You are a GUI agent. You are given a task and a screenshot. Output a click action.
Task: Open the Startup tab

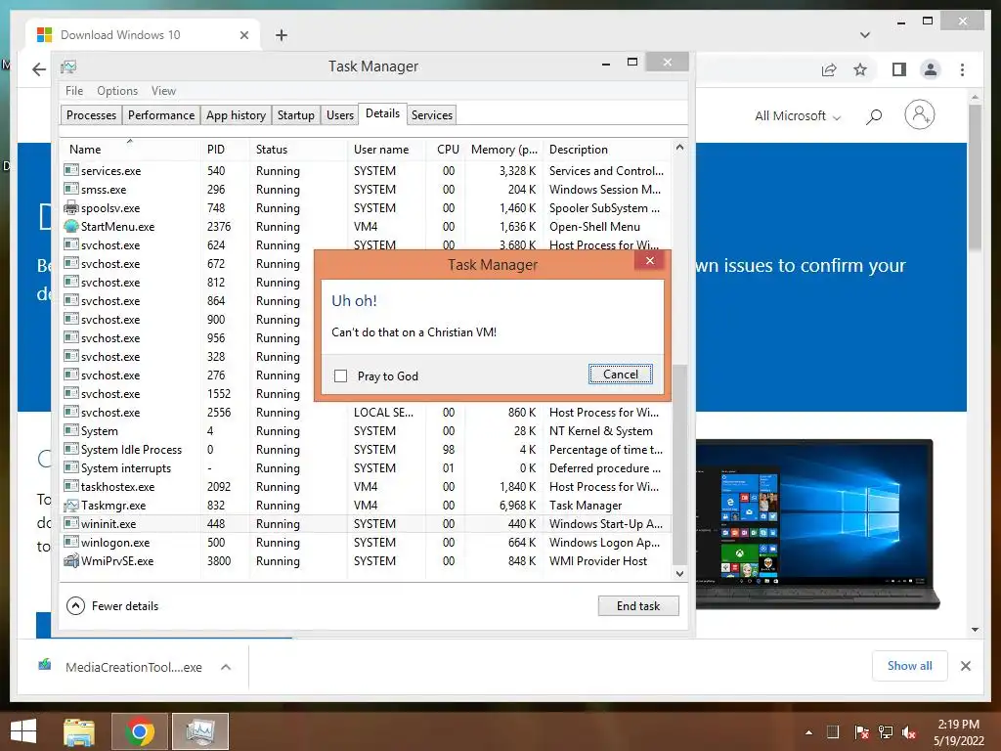295,115
